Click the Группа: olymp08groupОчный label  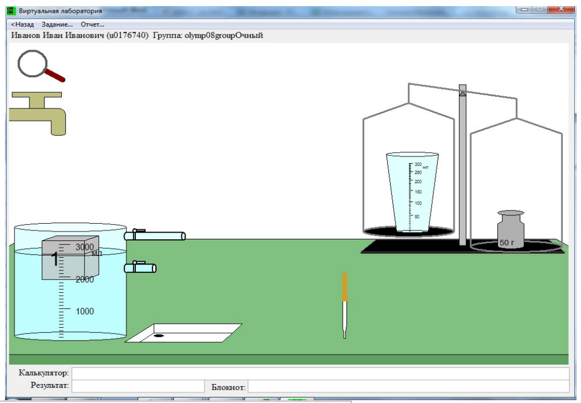pyautogui.click(x=208, y=36)
